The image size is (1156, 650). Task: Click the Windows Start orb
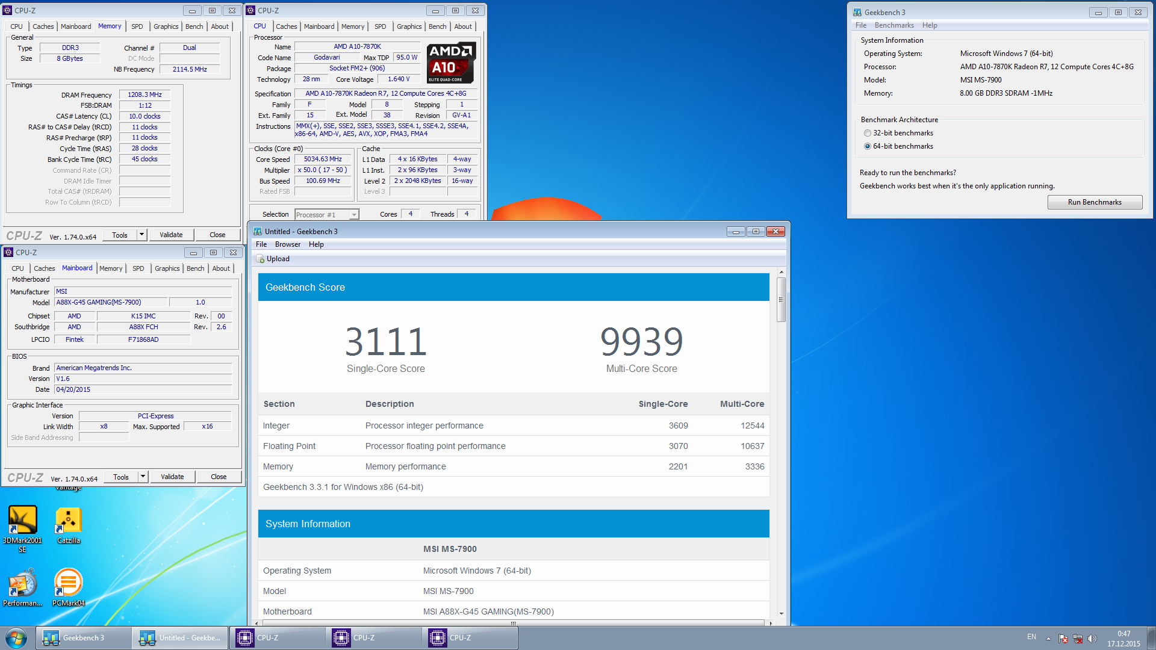16,638
